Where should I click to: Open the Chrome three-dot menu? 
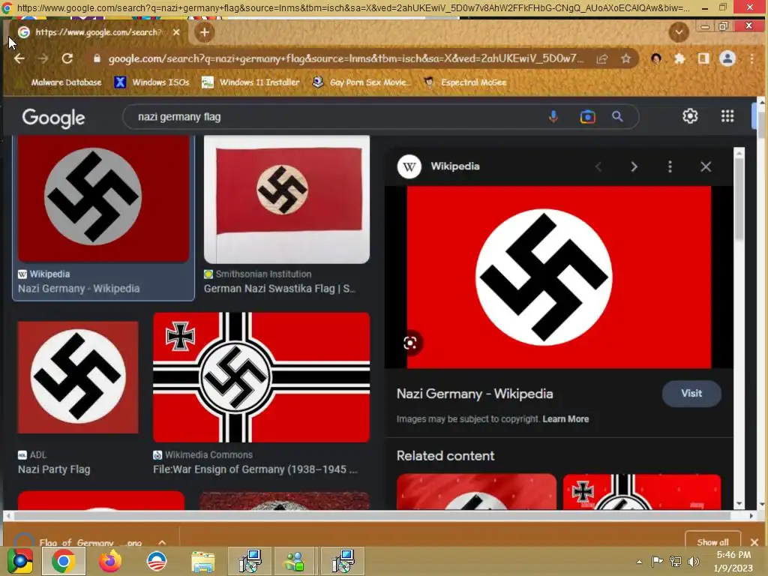[751, 58]
